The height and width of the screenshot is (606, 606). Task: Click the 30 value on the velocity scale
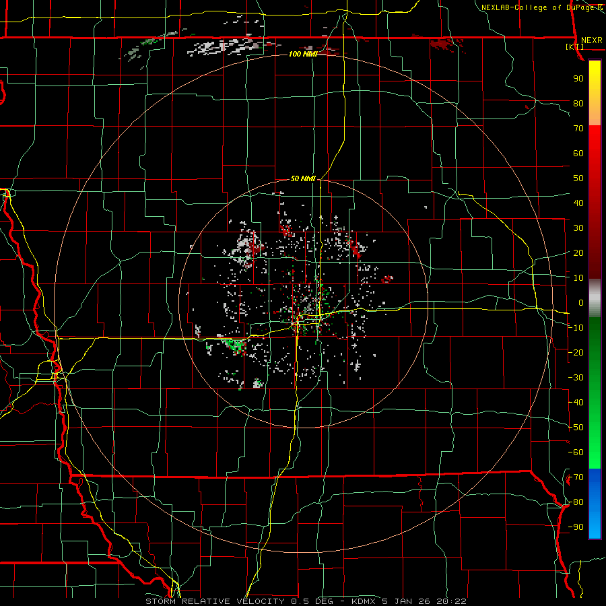578,228
